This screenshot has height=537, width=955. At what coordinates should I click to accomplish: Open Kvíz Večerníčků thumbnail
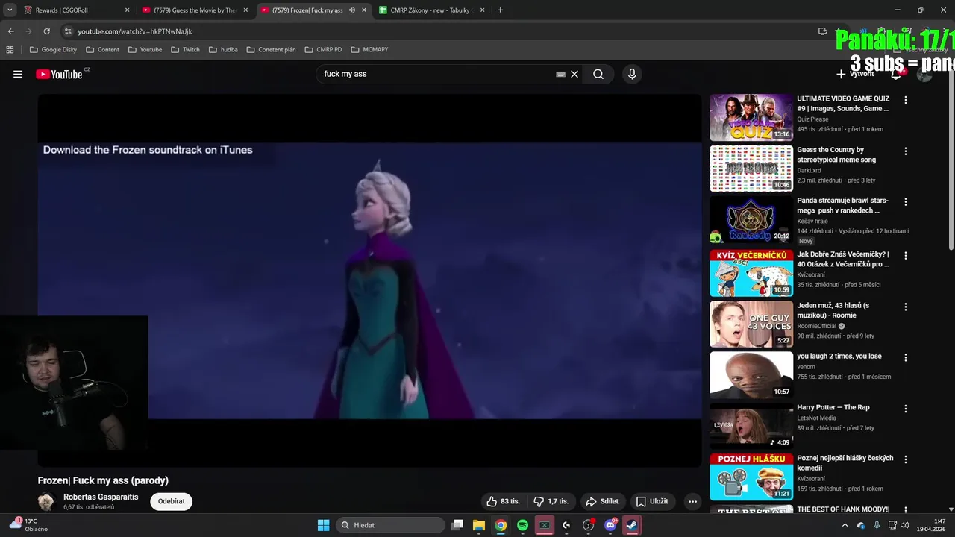(x=751, y=273)
